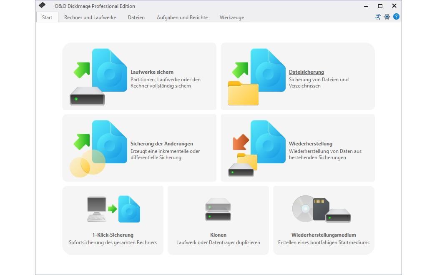The height and width of the screenshot is (275, 437).
Task: Click 'Sicherung von Dateien und Verzeichnissen' text
Action: (x=319, y=83)
